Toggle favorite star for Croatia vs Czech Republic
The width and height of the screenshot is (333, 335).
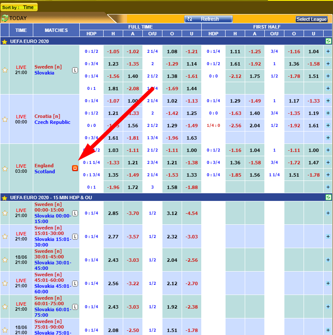5,119
